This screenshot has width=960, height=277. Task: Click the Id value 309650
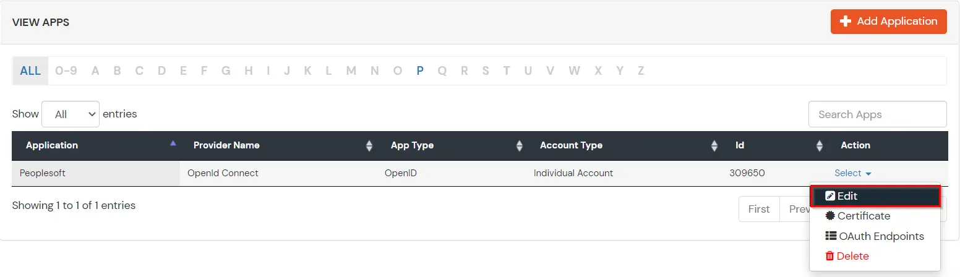(x=747, y=174)
